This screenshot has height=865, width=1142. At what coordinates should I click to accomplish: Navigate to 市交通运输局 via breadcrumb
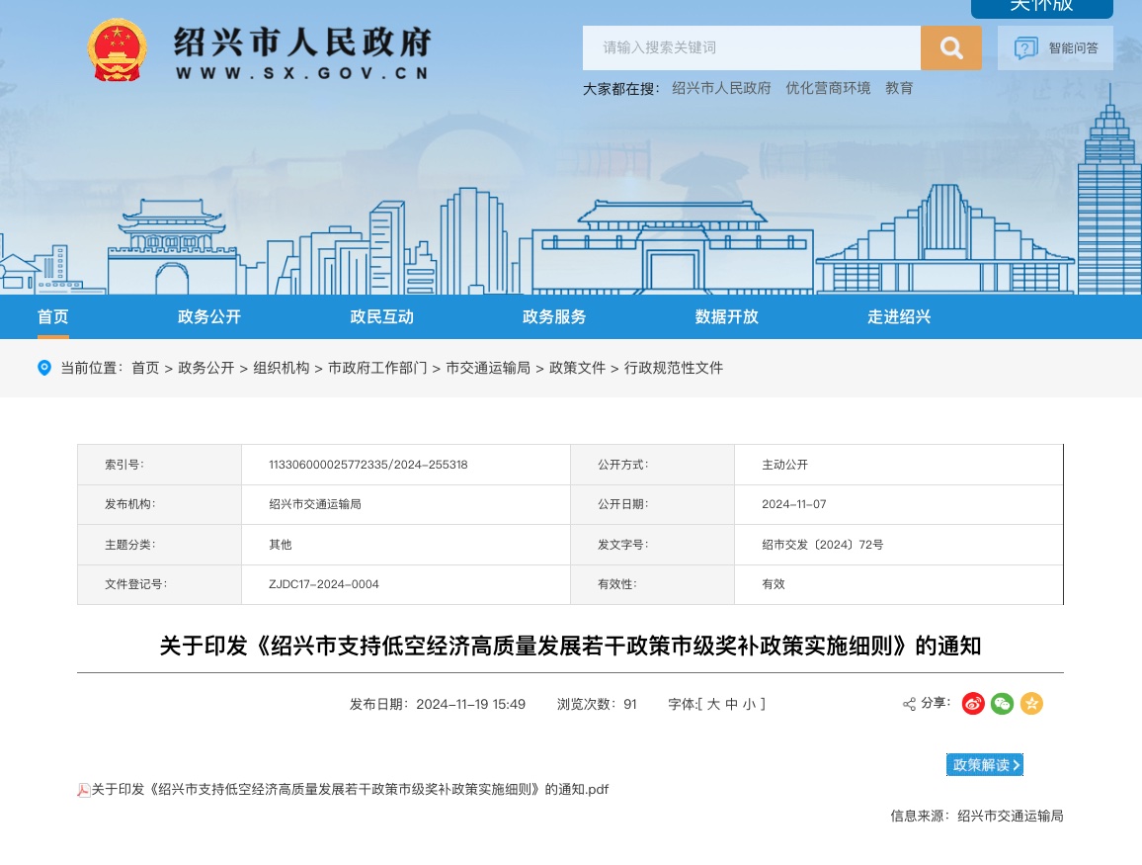(x=488, y=368)
